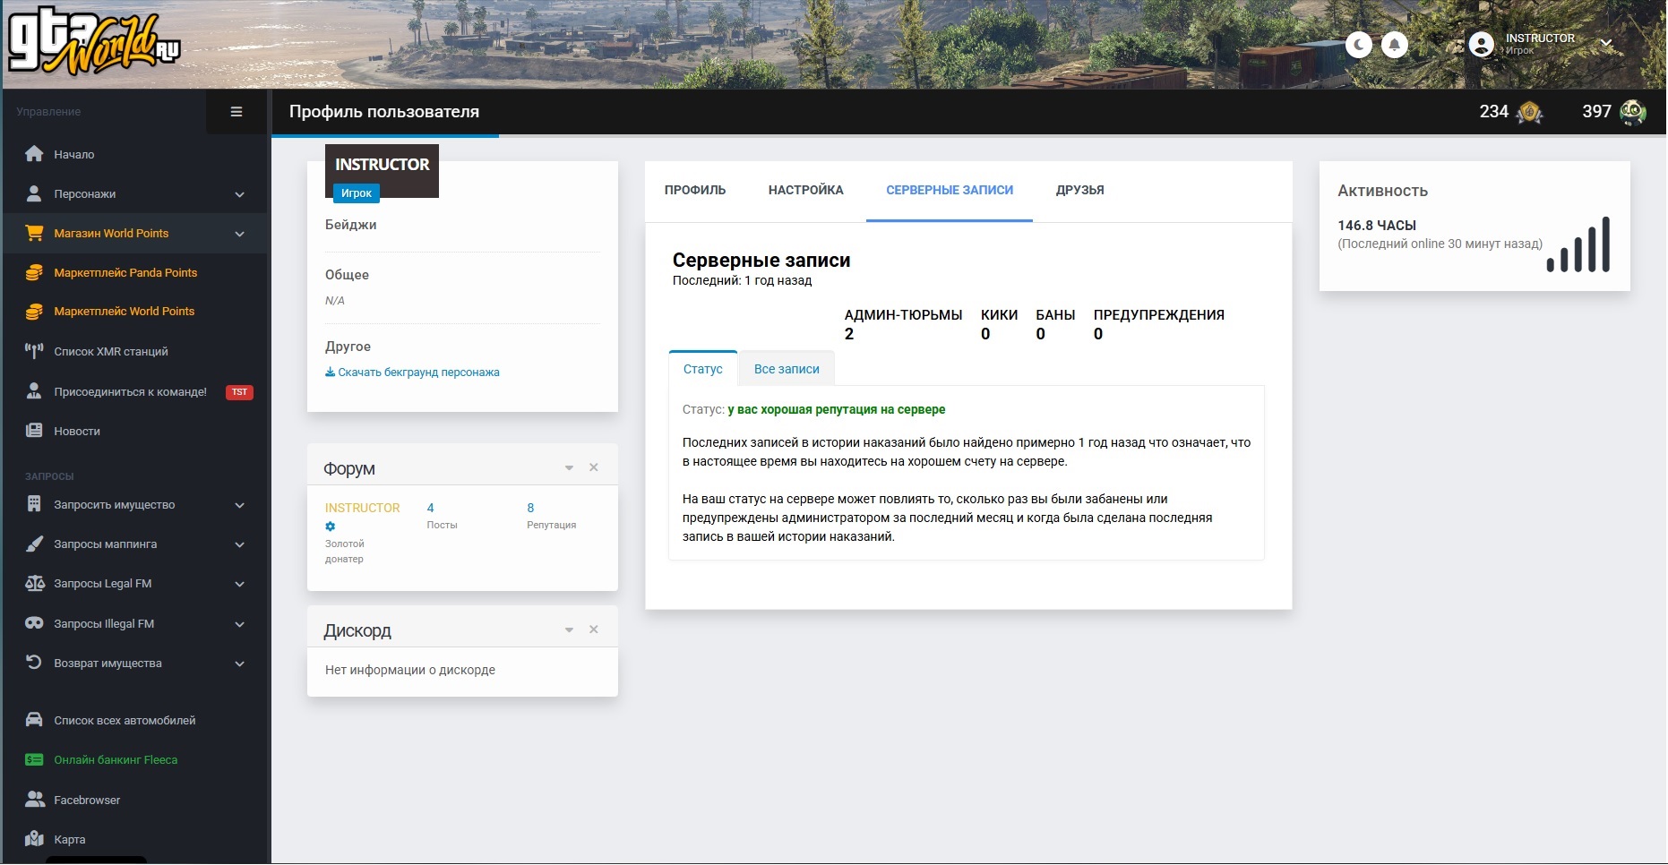Viewport: 1668px width, 865px height.
Task: Click the radio tower icon for XMR stations
Action: tap(34, 351)
